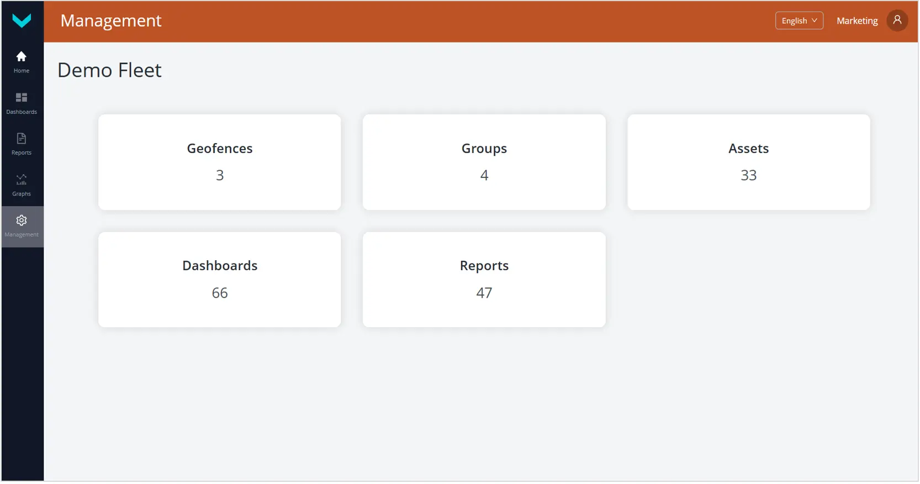920x484 pixels.
Task: Go to Home via house icon
Action: click(22, 56)
